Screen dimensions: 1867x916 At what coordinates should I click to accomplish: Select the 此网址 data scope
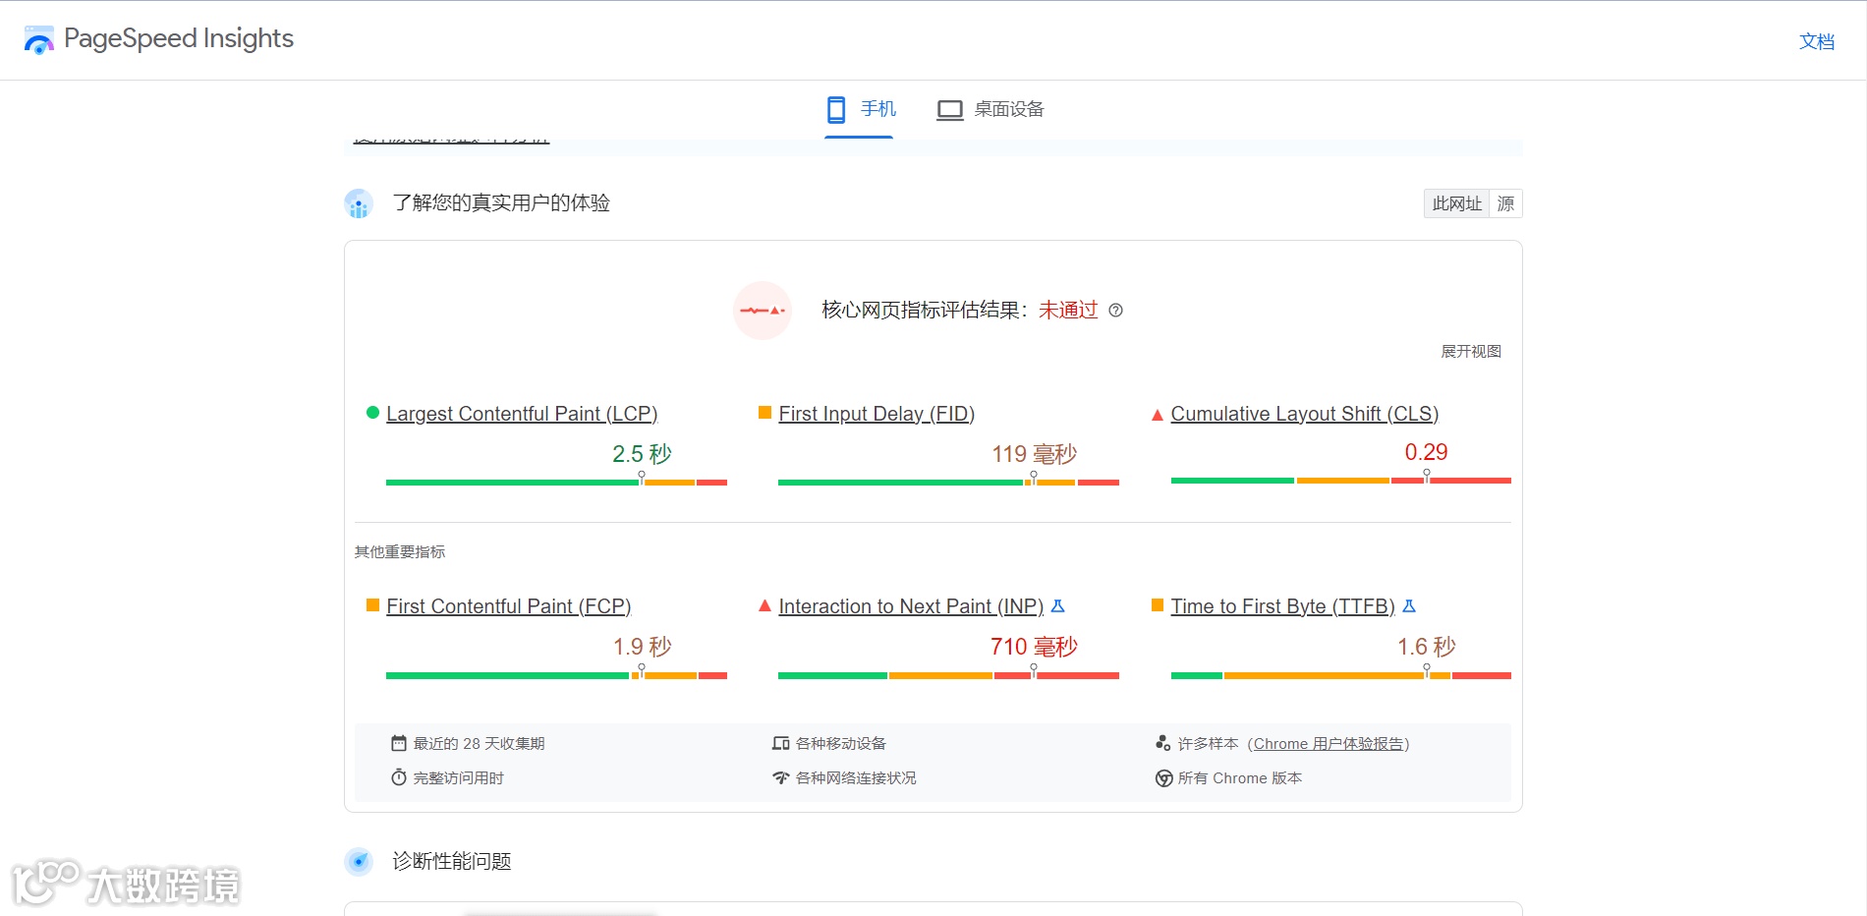click(1455, 203)
